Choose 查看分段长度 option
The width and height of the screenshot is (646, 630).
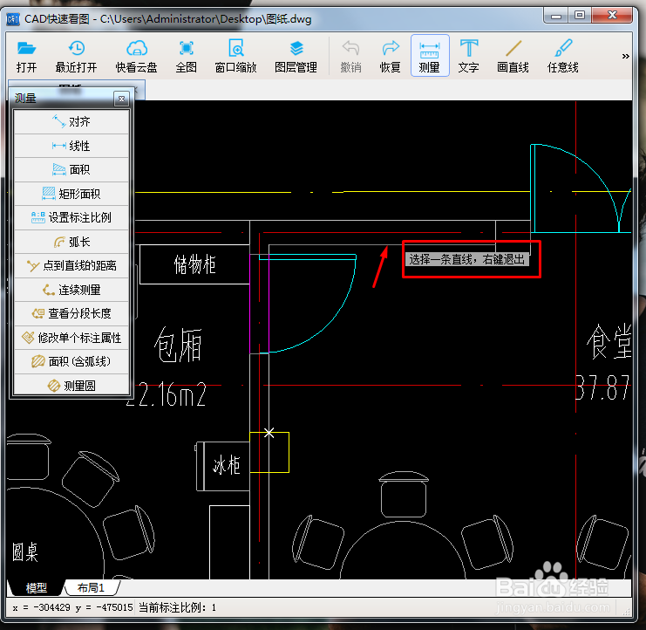[71, 314]
